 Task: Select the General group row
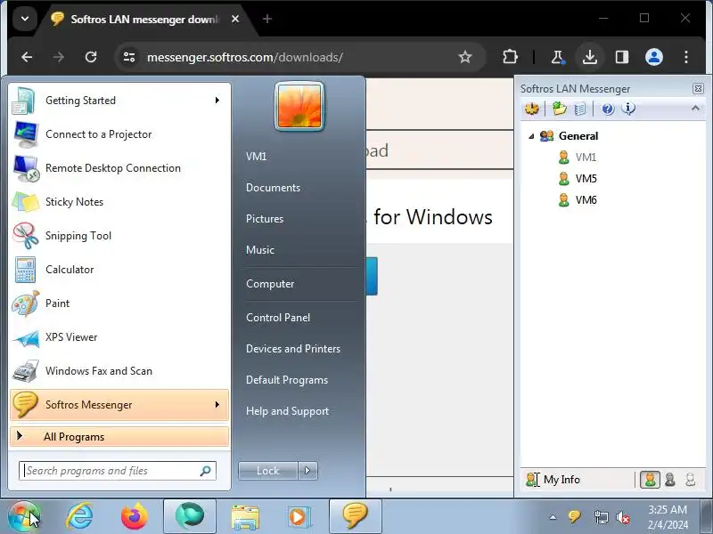pos(578,136)
